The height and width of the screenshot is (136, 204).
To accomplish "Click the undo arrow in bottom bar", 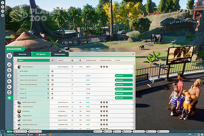I will pyautogui.click(x=190, y=135).
